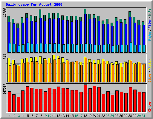
Task: Click day label 6 on the x-axis
Action: 32,116
